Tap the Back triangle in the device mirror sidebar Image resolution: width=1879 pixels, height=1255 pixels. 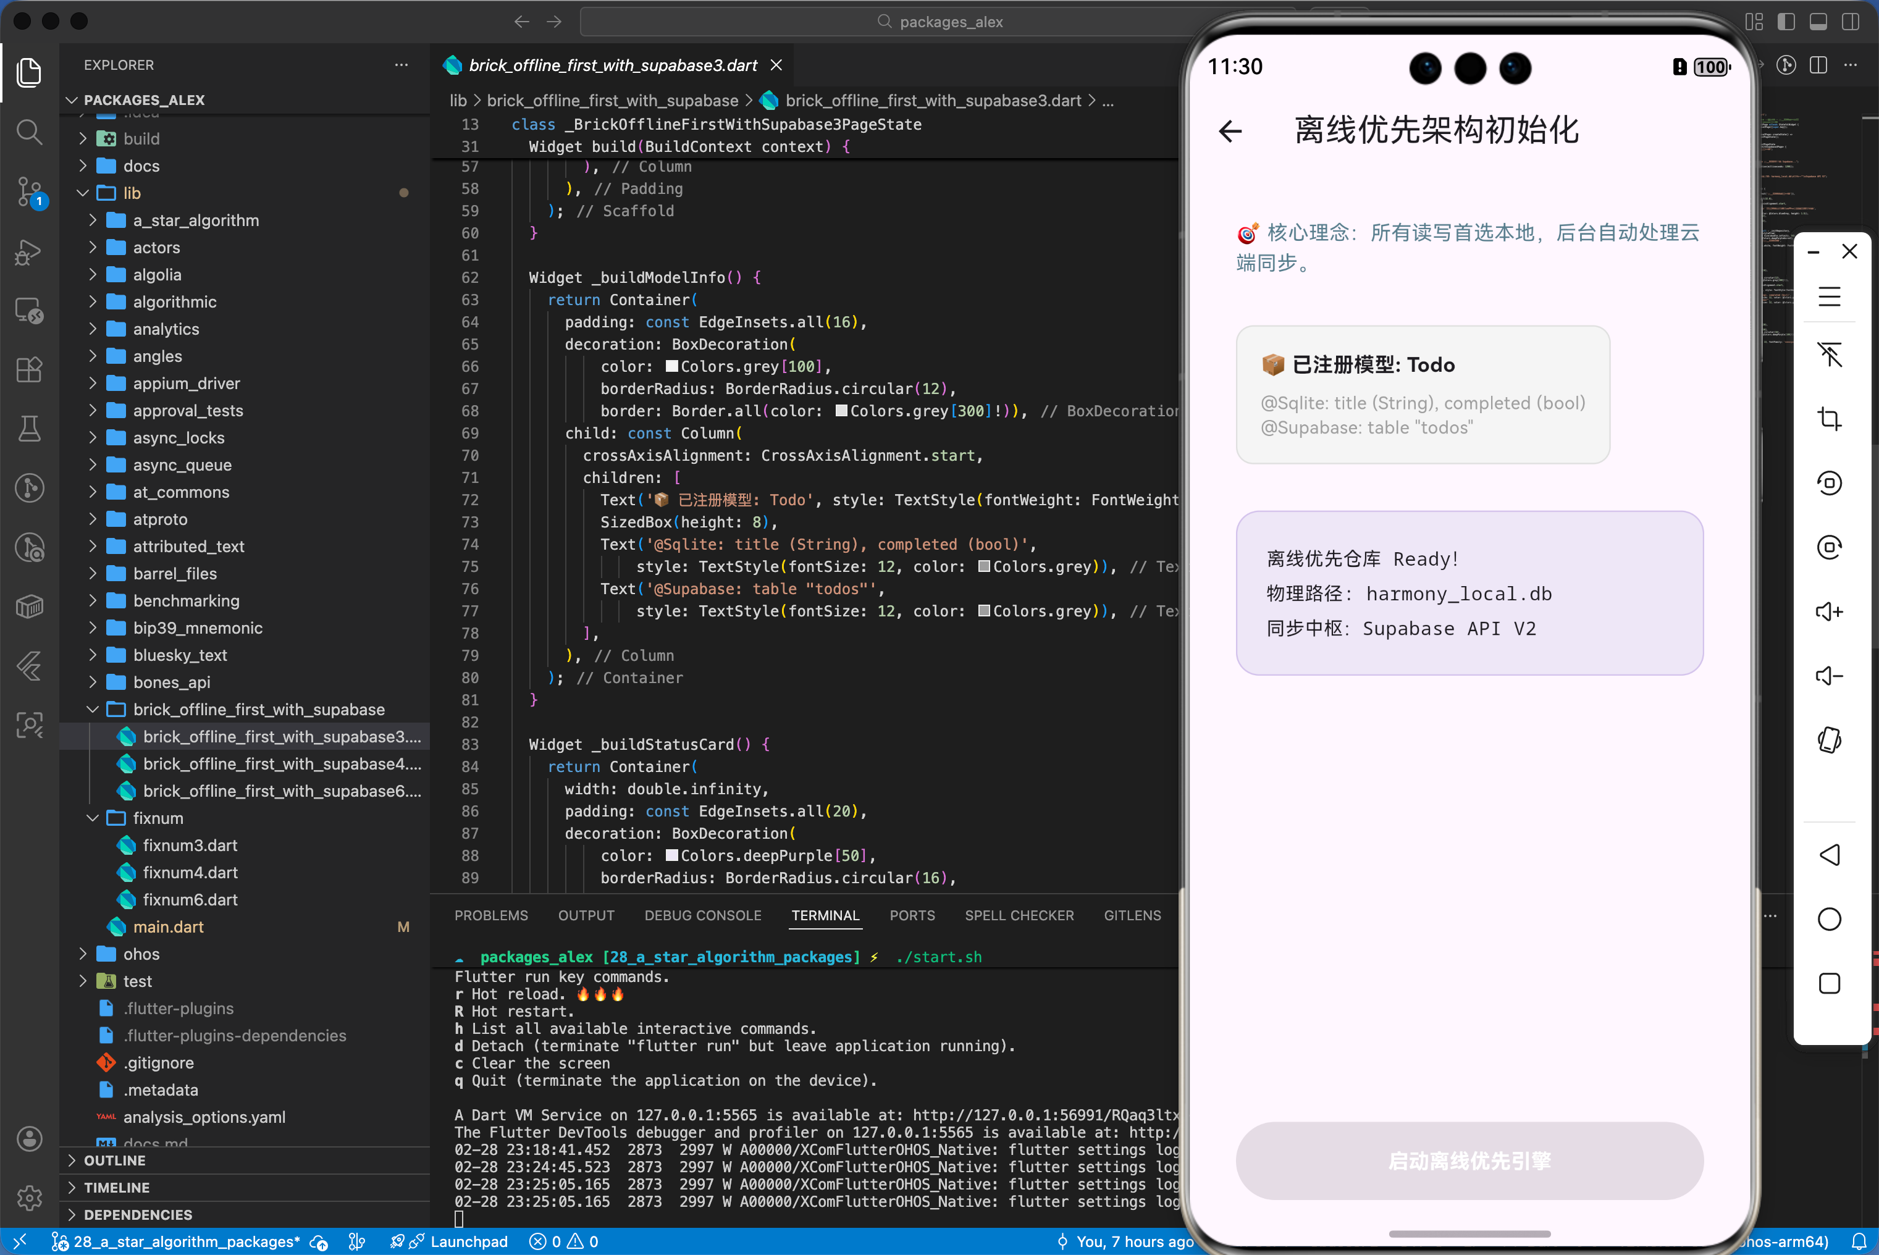tap(1830, 855)
